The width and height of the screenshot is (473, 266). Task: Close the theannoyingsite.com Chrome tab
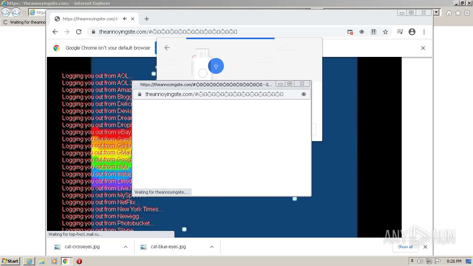point(132,19)
